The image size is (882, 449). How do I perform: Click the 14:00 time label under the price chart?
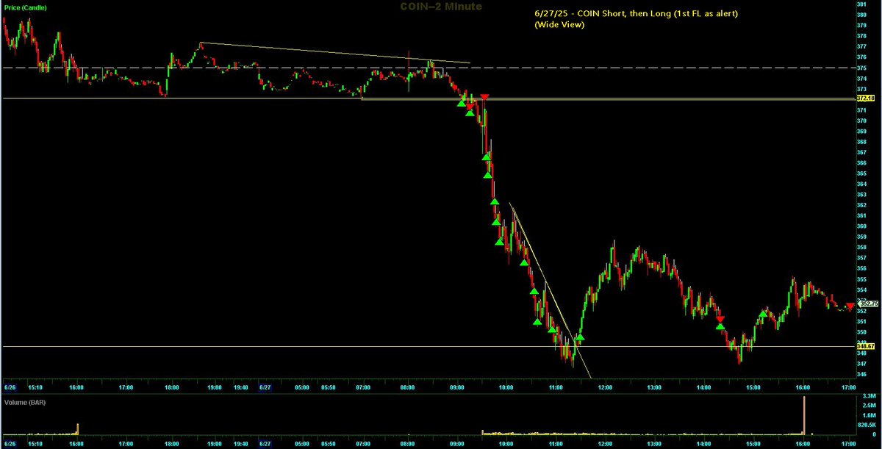(703, 387)
